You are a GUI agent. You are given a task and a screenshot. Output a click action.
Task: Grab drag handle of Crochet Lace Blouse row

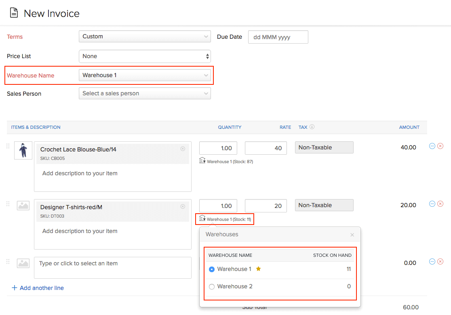pyautogui.click(x=8, y=146)
